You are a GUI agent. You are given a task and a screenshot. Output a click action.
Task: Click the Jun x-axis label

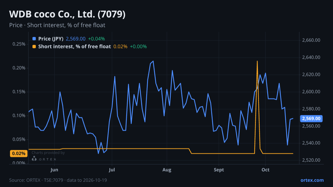pyautogui.click(x=55, y=169)
